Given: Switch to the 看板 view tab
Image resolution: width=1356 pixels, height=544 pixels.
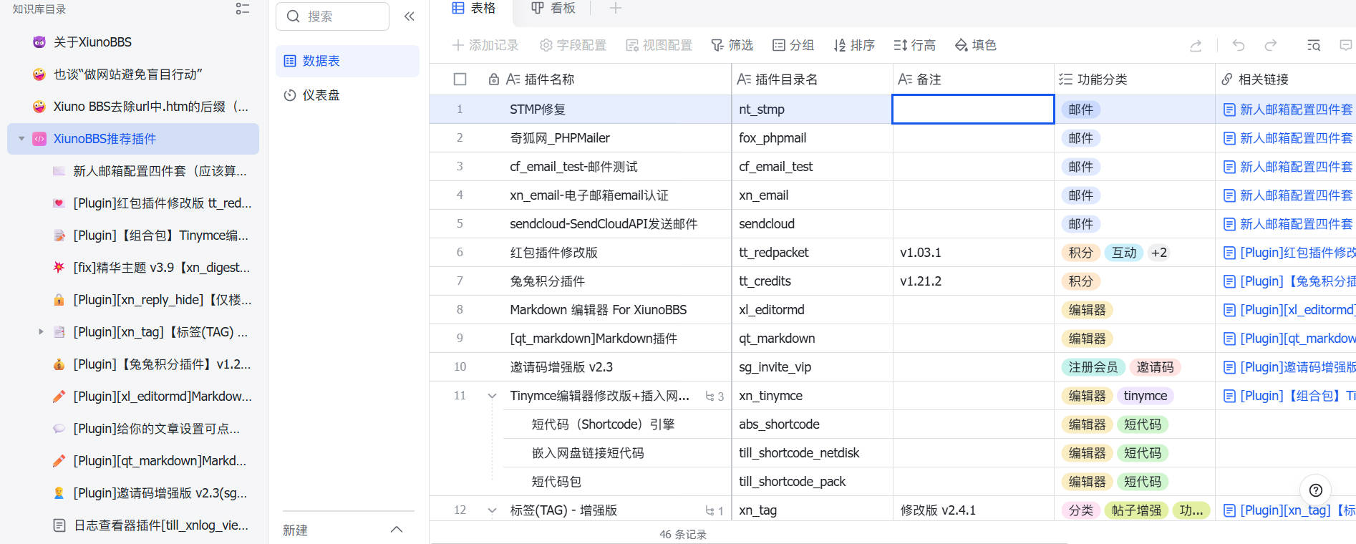Looking at the screenshot, I should [553, 9].
